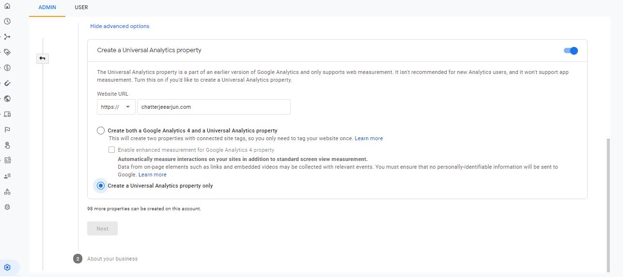Open the Analysis chart icon in sidebar
The height and width of the screenshot is (277, 623).
(x=7, y=160)
